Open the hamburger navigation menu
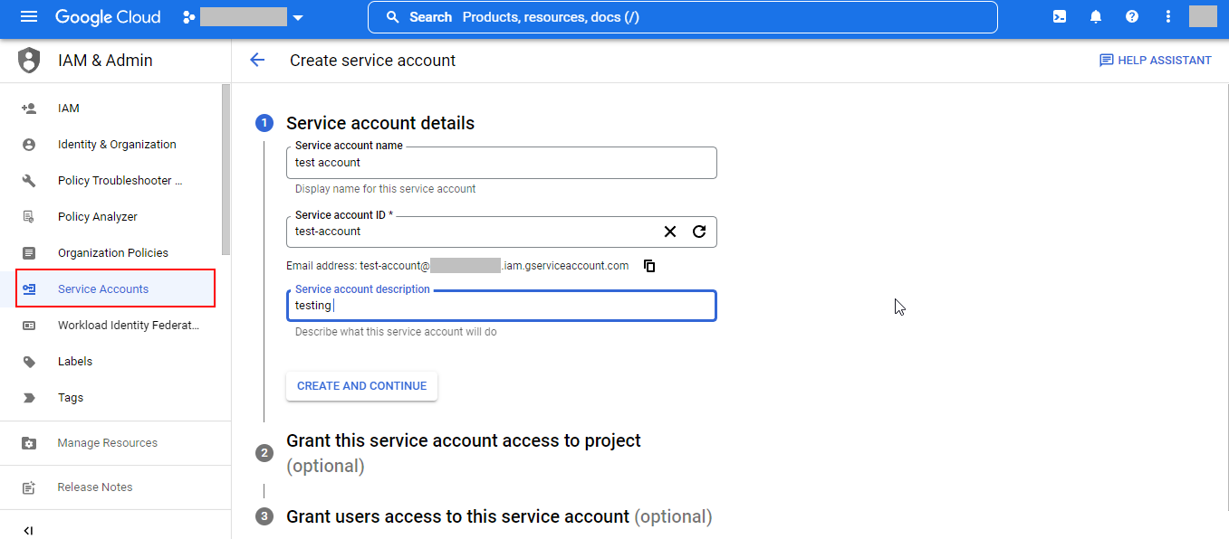This screenshot has width=1229, height=539. [29, 17]
